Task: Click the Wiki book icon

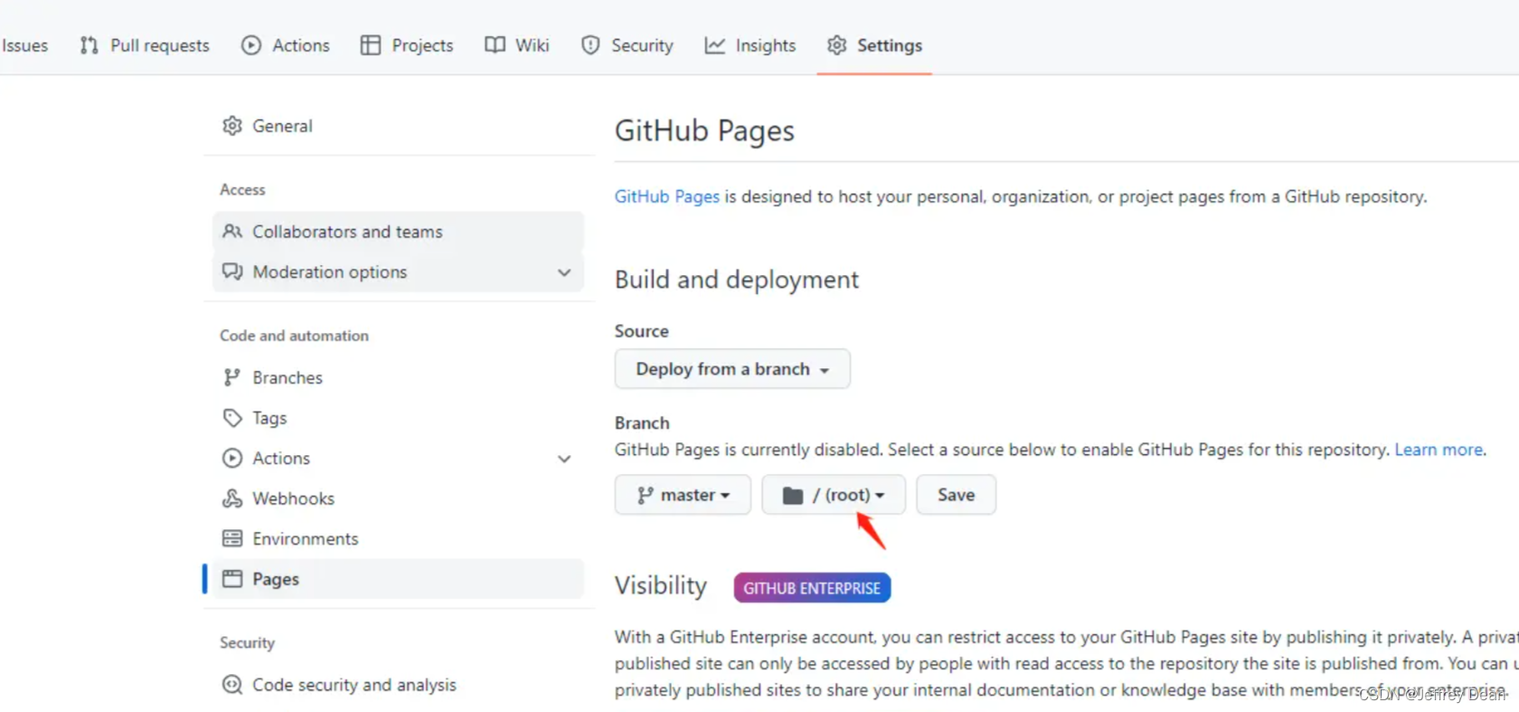Action: pyautogui.click(x=495, y=45)
